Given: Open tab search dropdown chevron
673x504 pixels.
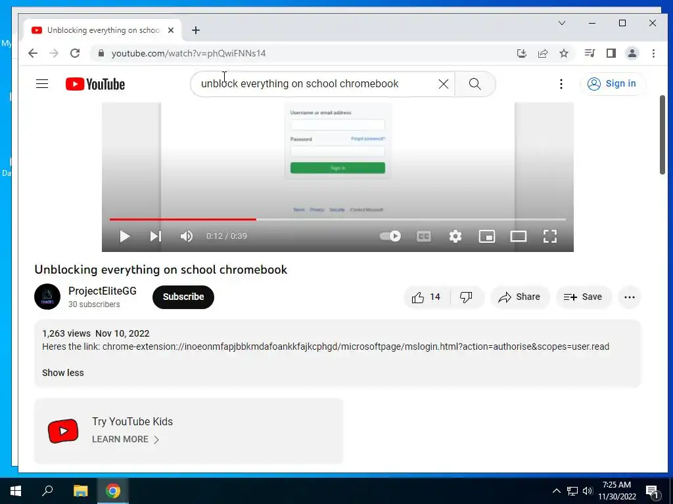Looking at the screenshot, I should click(x=562, y=23).
